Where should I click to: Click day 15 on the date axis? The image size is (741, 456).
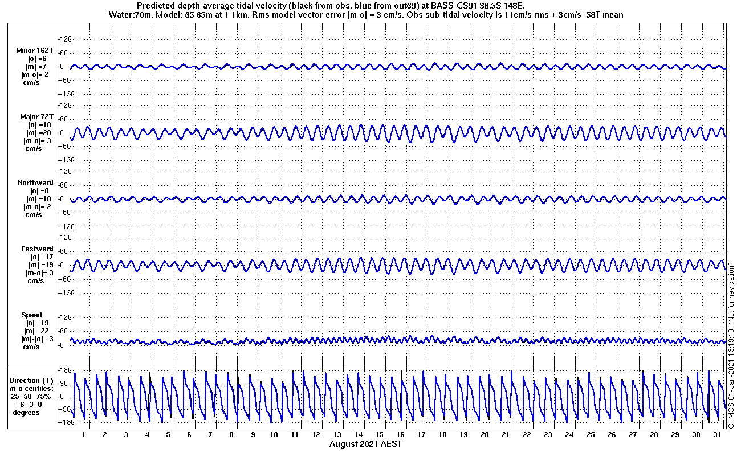click(x=379, y=434)
